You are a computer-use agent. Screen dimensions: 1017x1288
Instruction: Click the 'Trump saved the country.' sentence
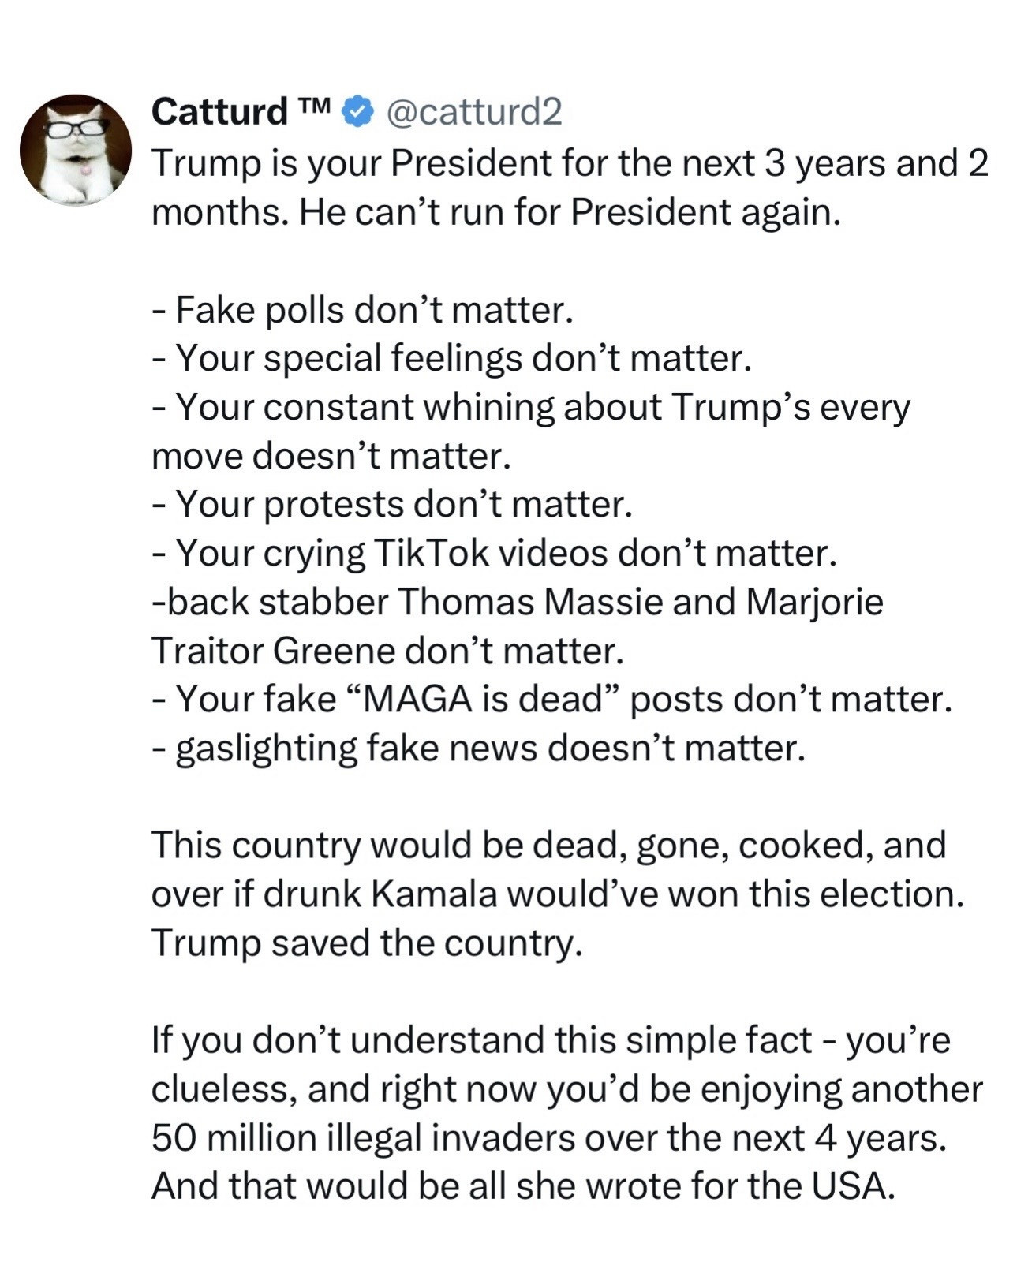pos(367,943)
